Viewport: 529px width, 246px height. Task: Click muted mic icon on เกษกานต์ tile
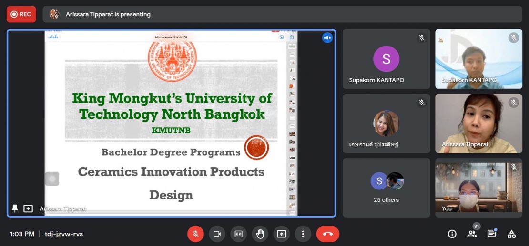pos(421,102)
